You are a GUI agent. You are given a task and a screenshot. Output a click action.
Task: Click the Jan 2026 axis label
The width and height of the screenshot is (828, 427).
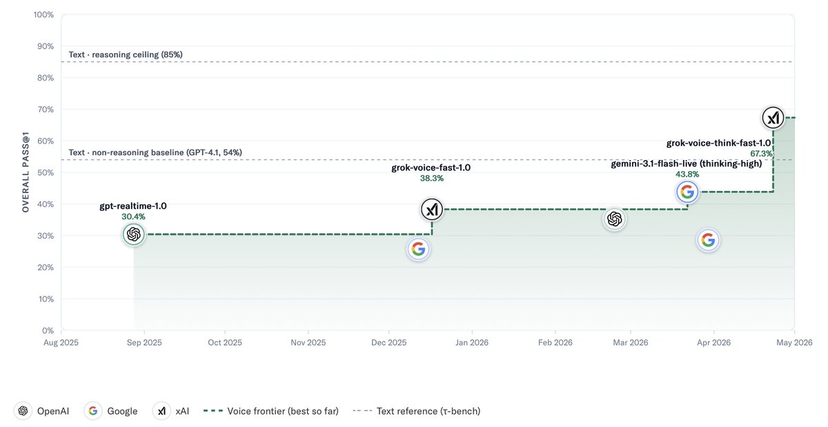tap(471, 342)
